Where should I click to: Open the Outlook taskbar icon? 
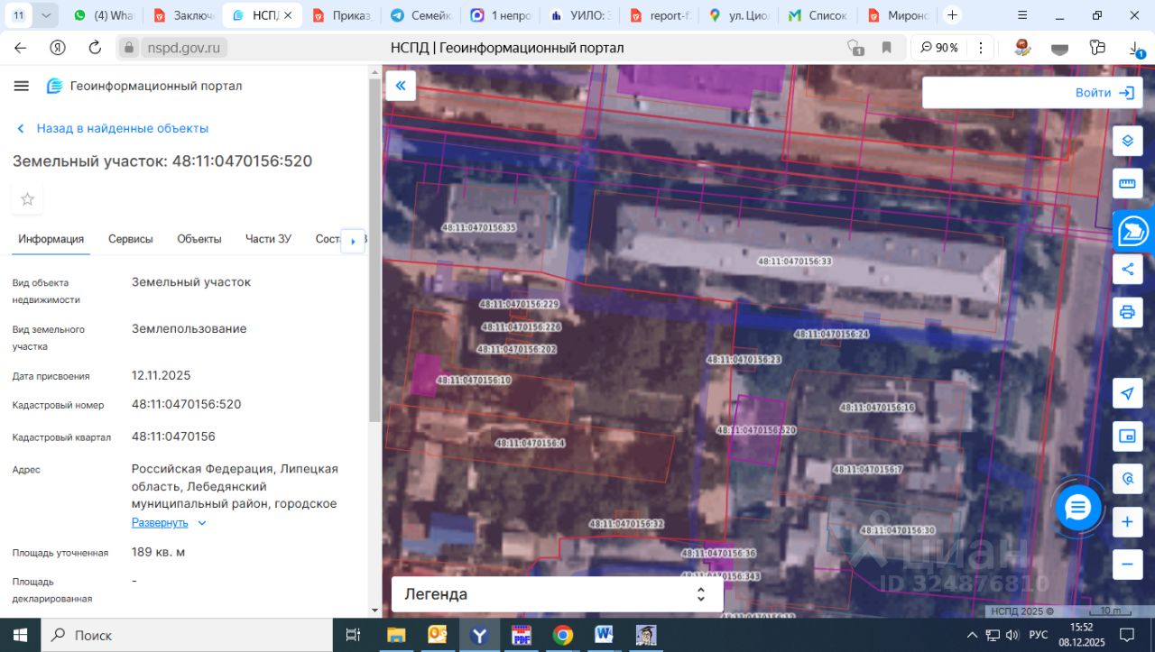(438, 635)
